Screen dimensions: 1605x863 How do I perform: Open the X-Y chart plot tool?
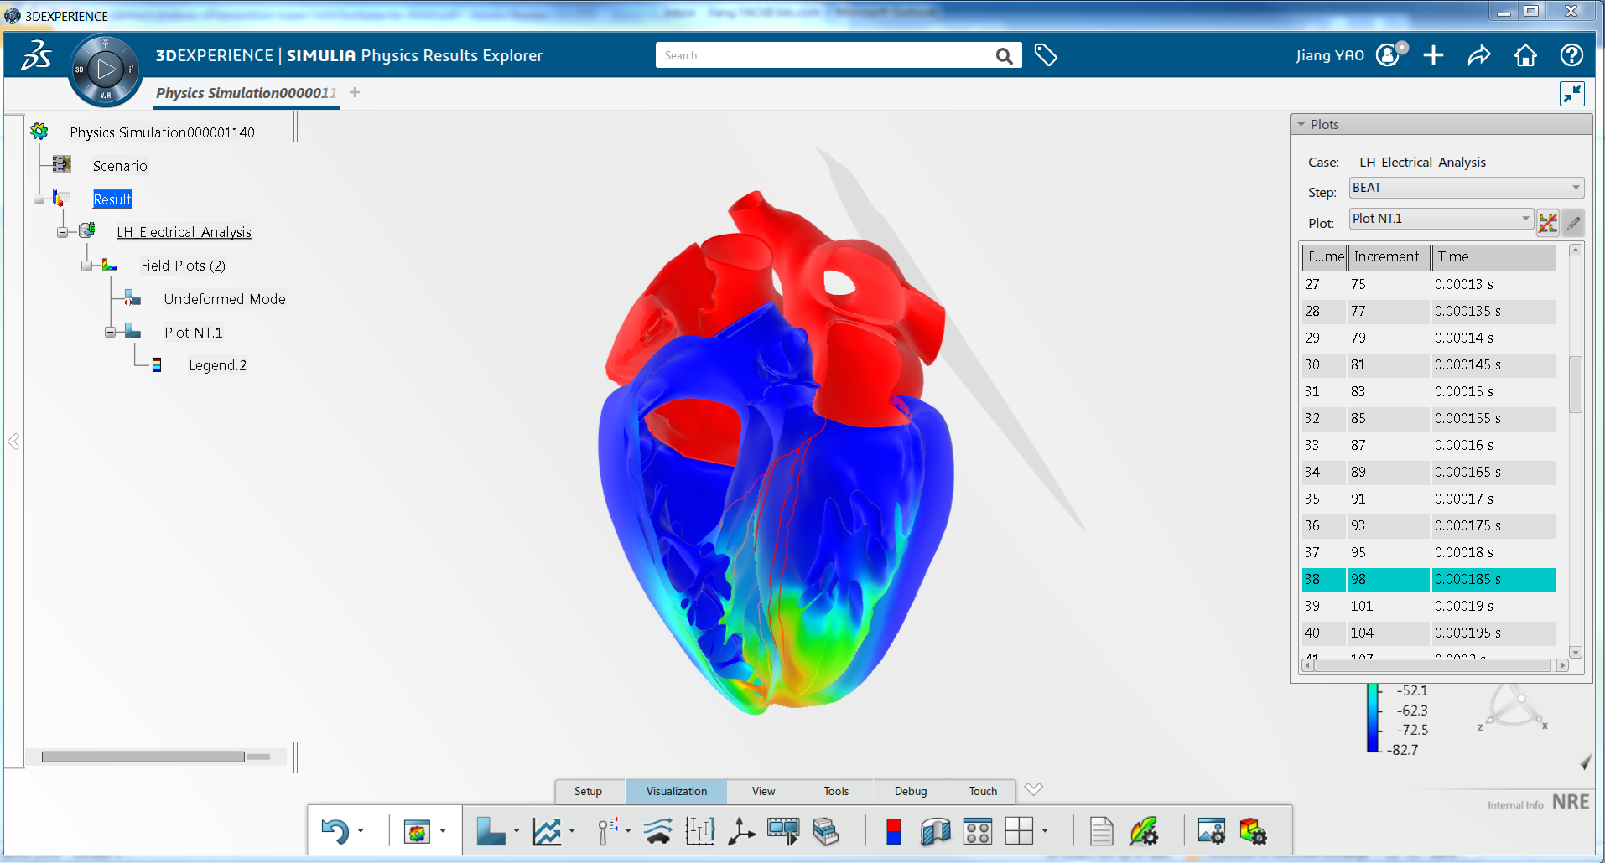tap(547, 831)
